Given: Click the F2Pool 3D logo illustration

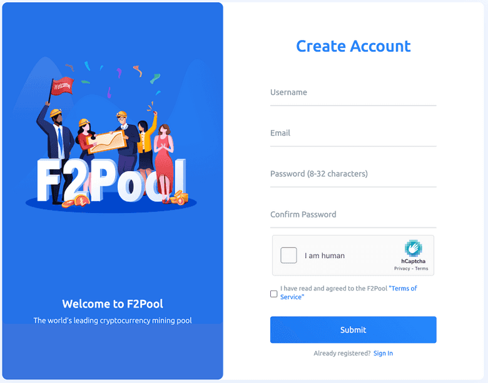Looking at the screenshot, I should pyautogui.click(x=111, y=181).
